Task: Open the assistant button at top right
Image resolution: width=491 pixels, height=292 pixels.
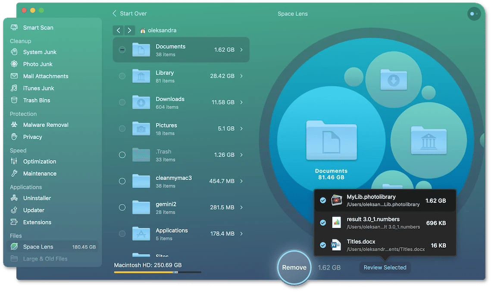Action: click(x=474, y=14)
